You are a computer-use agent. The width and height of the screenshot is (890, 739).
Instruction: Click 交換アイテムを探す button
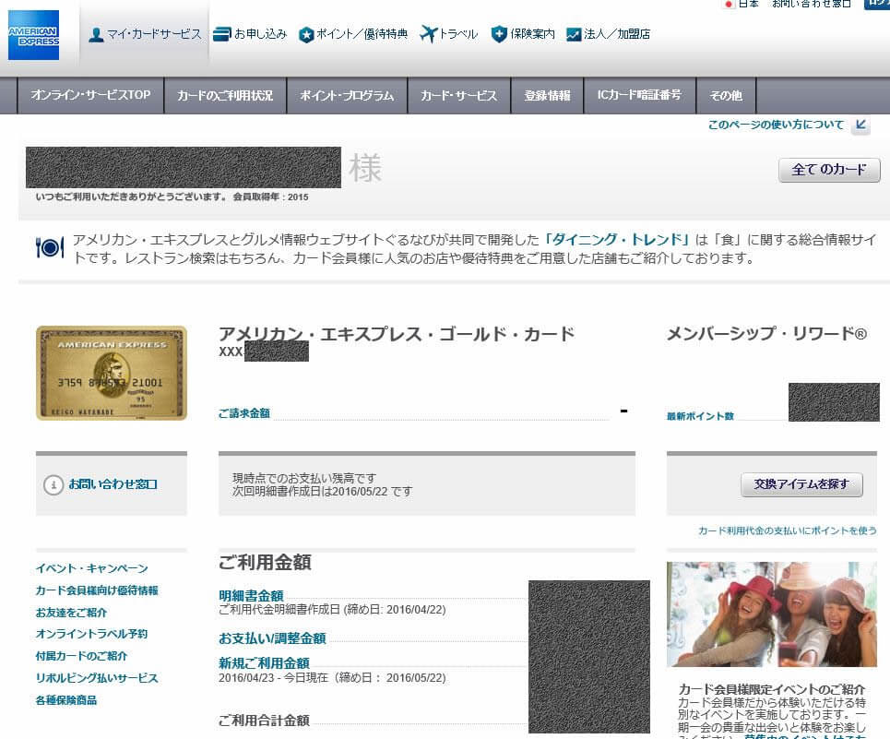pos(801,484)
